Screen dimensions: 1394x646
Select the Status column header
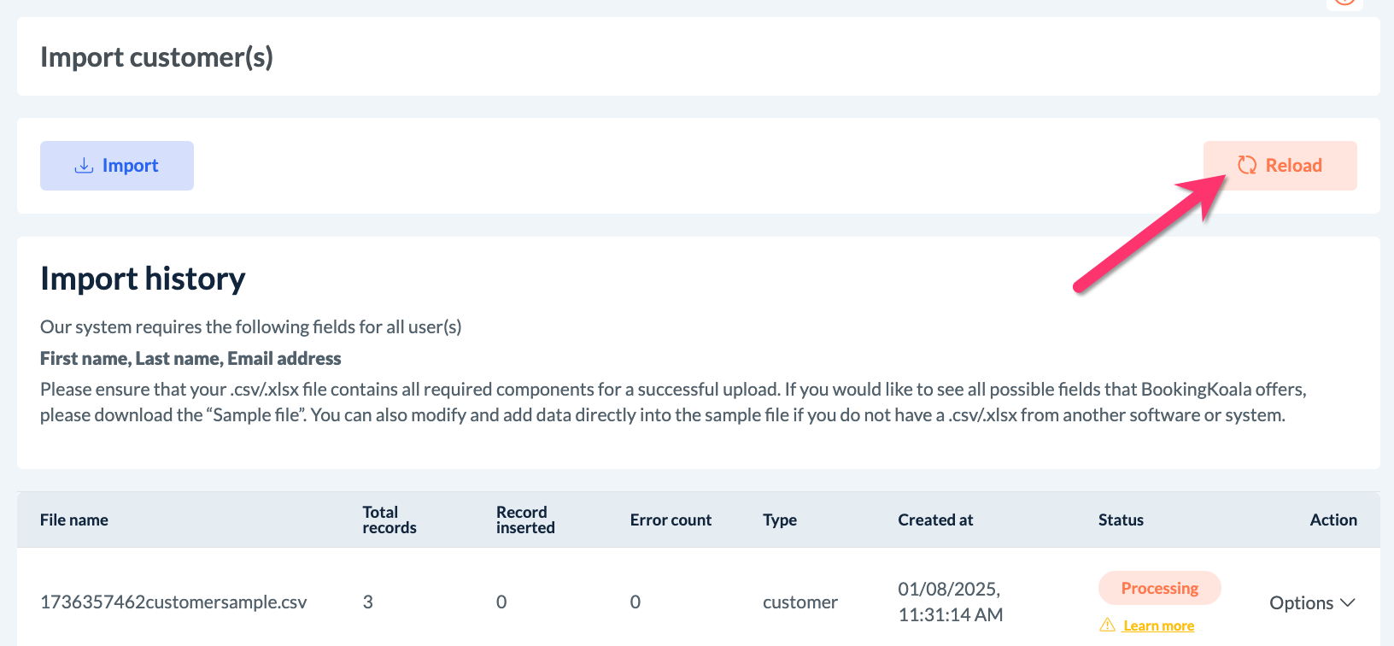coord(1121,520)
